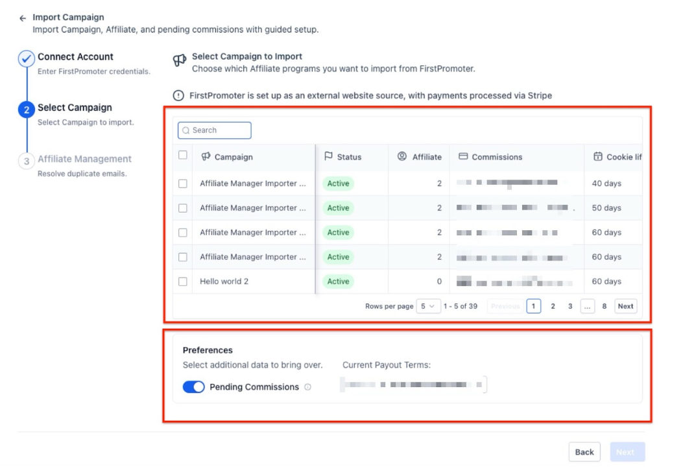Click the calendar icon in Cookie life header
The height and width of the screenshot is (474, 683).
(x=598, y=156)
